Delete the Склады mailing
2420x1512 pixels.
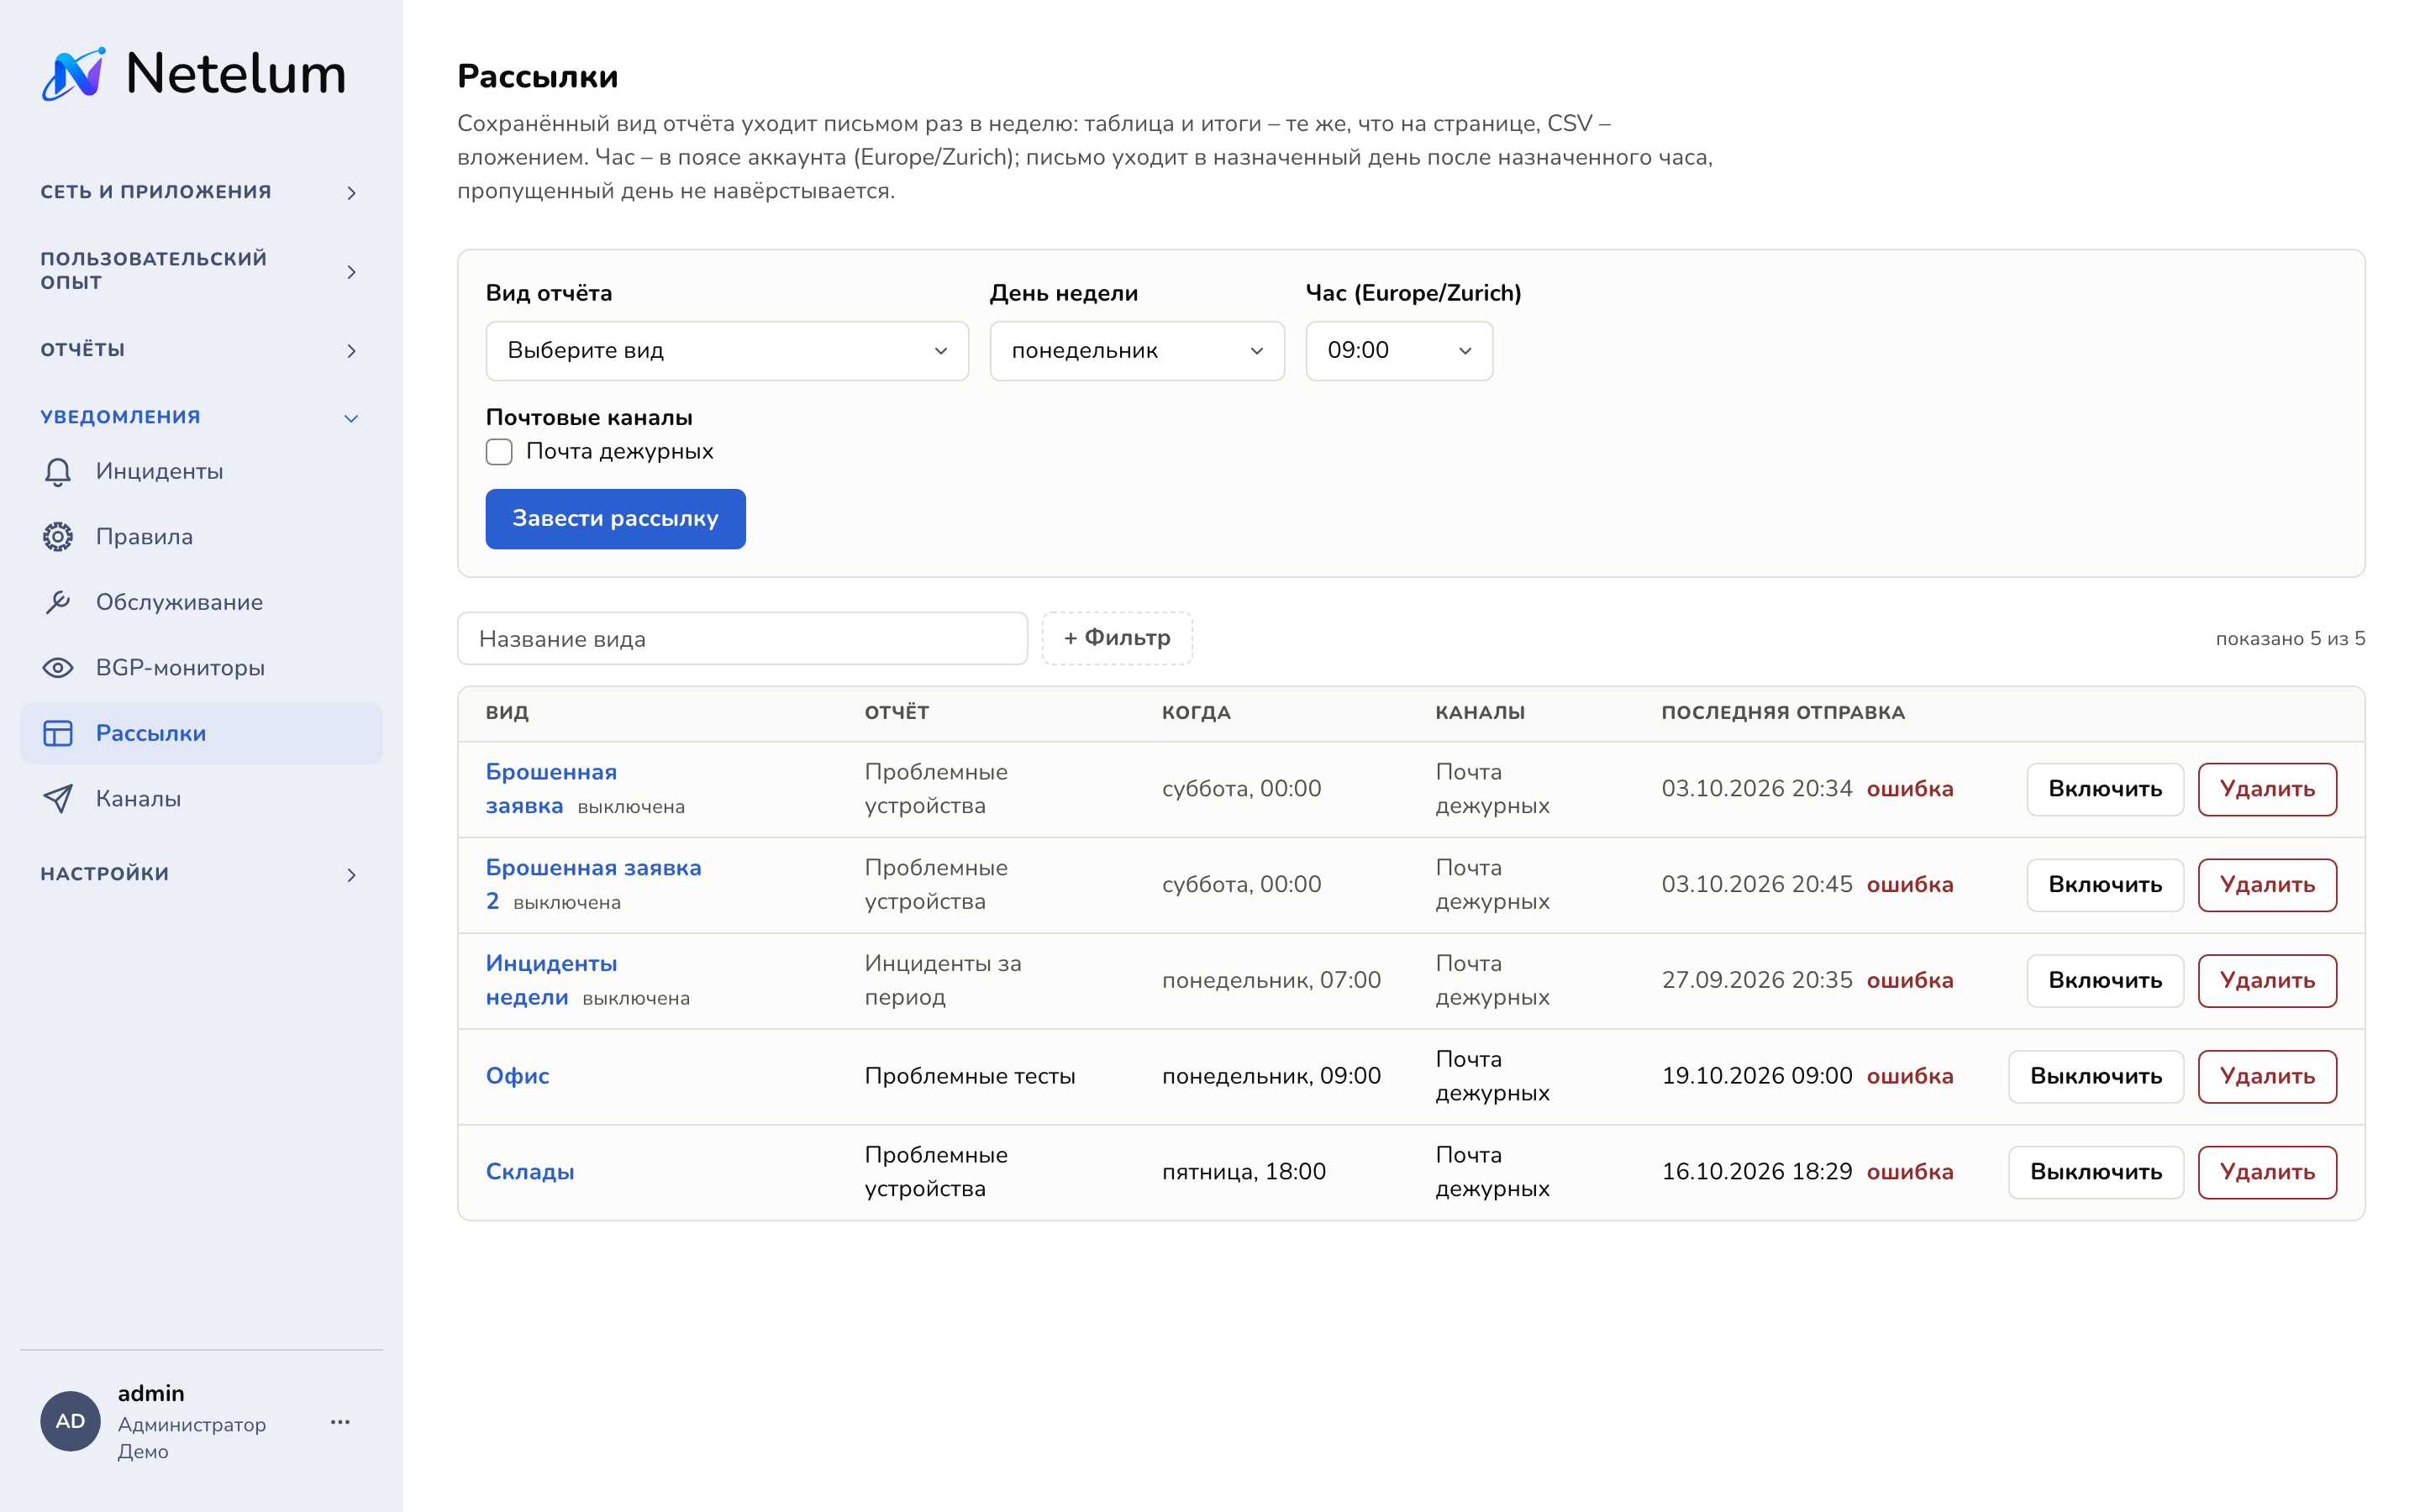[x=2267, y=1172]
